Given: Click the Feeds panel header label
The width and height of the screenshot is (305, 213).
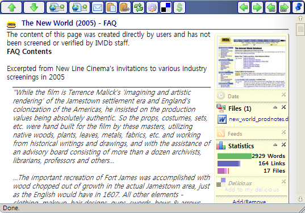Looking at the screenshot, I should pyautogui.click(x=235, y=133).
